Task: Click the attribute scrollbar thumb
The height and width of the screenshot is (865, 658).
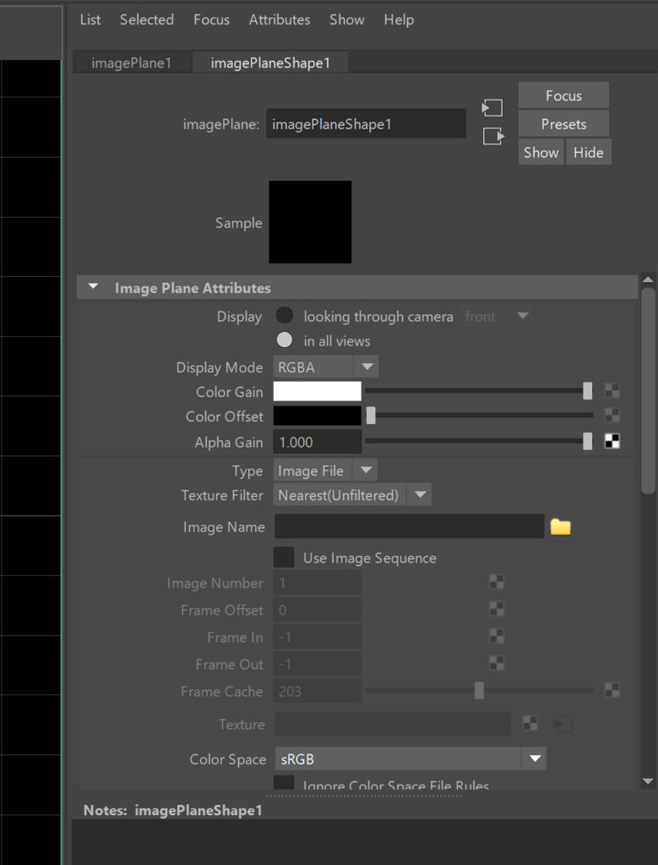Action: pyautogui.click(x=648, y=390)
